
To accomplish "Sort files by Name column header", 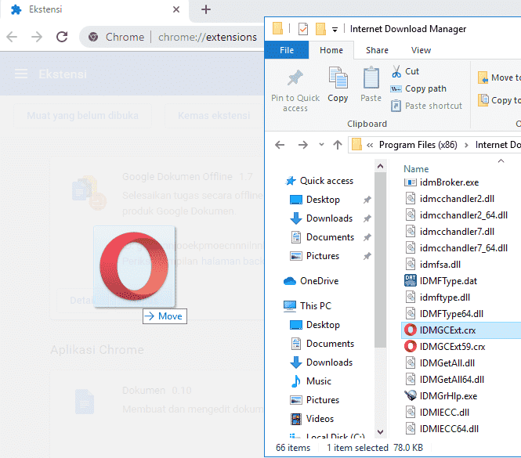I will pos(416,169).
